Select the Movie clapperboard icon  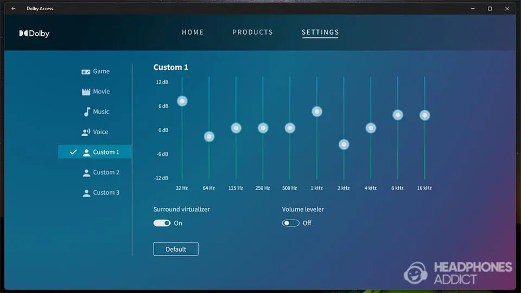[86, 92]
